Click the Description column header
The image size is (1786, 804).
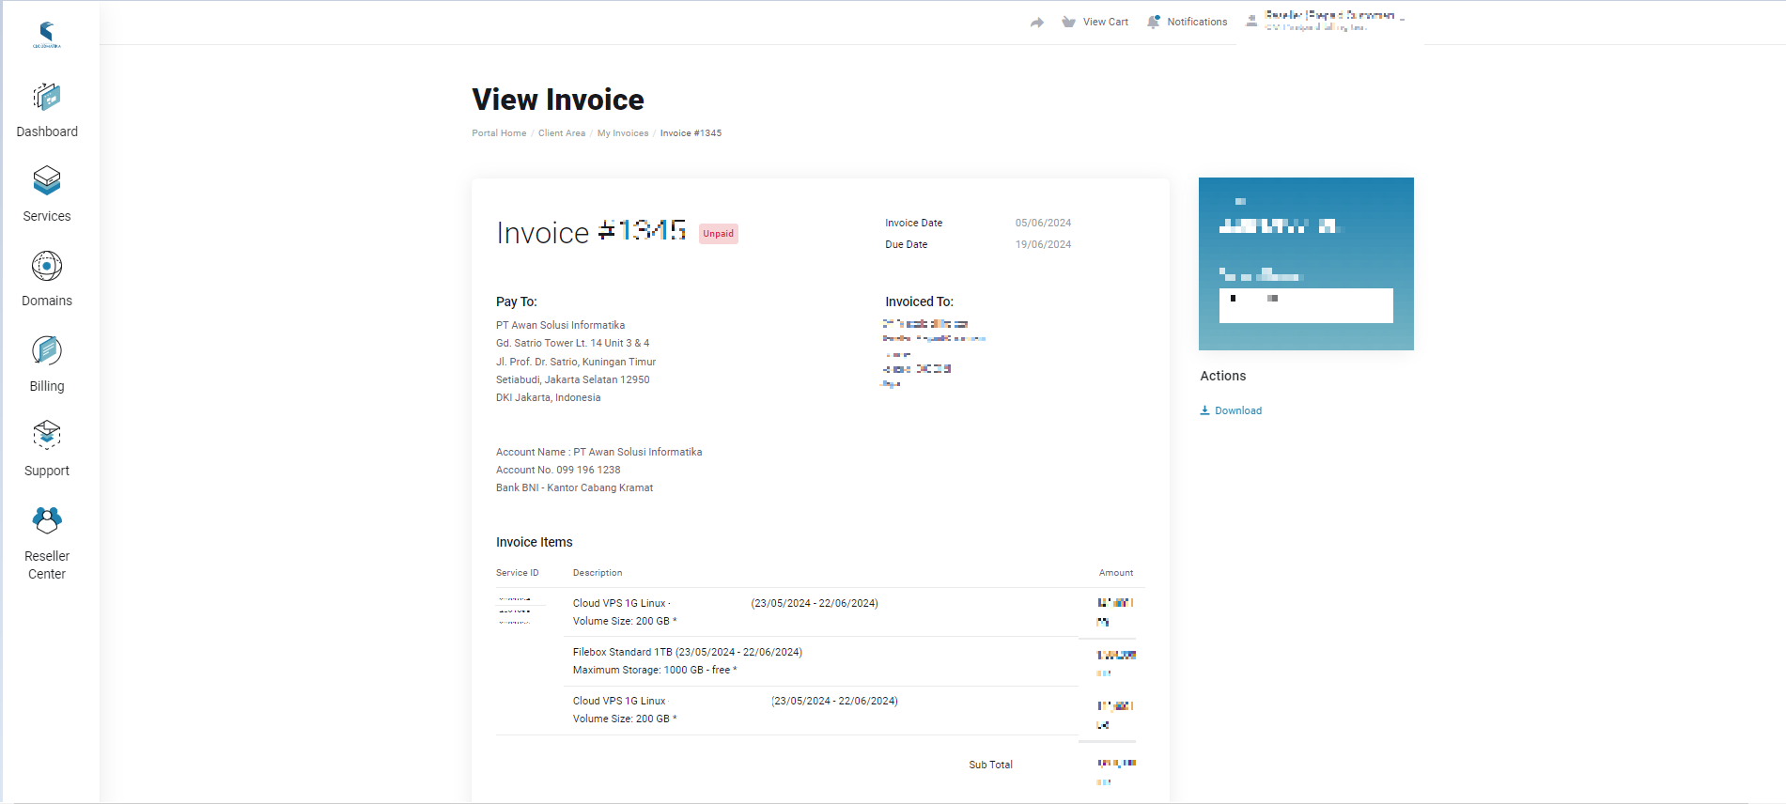click(598, 573)
